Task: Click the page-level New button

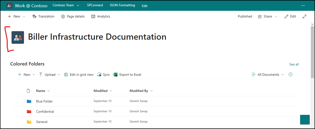Action: coord(14,16)
